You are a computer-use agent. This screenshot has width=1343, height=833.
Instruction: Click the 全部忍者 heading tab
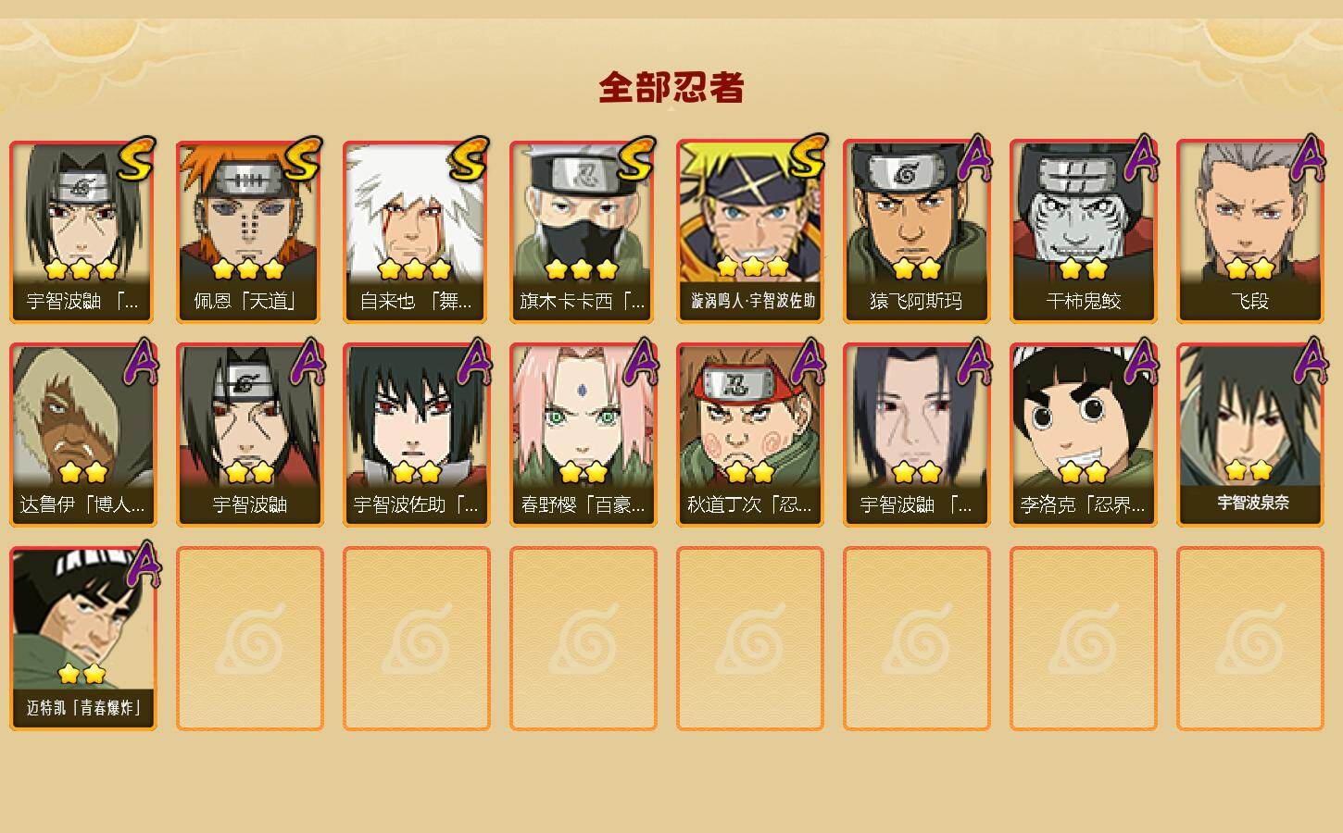[671, 88]
